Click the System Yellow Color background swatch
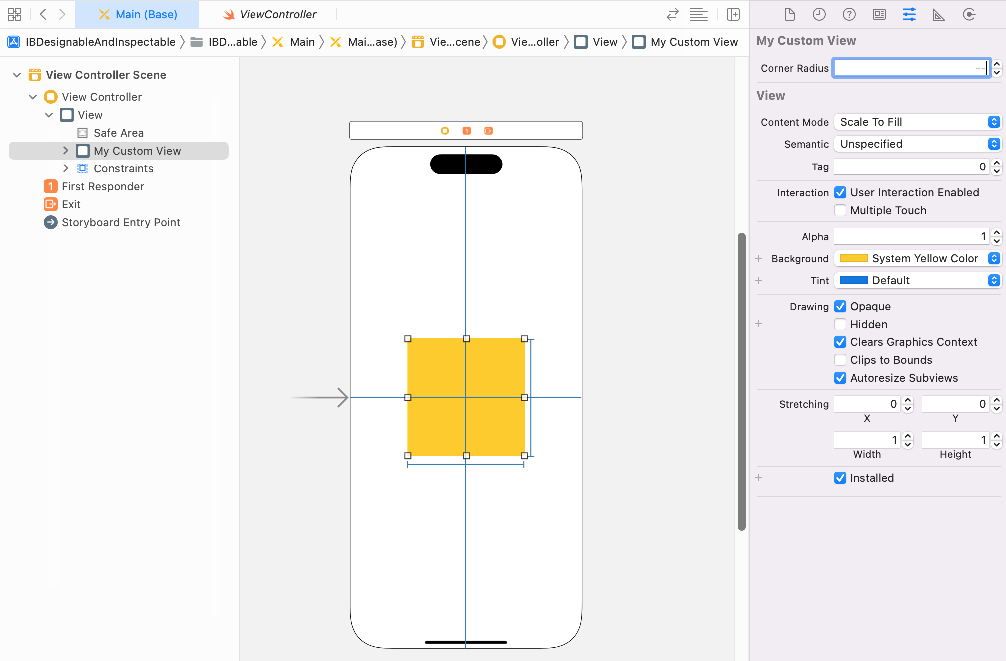The width and height of the screenshot is (1006, 661). (854, 258)
